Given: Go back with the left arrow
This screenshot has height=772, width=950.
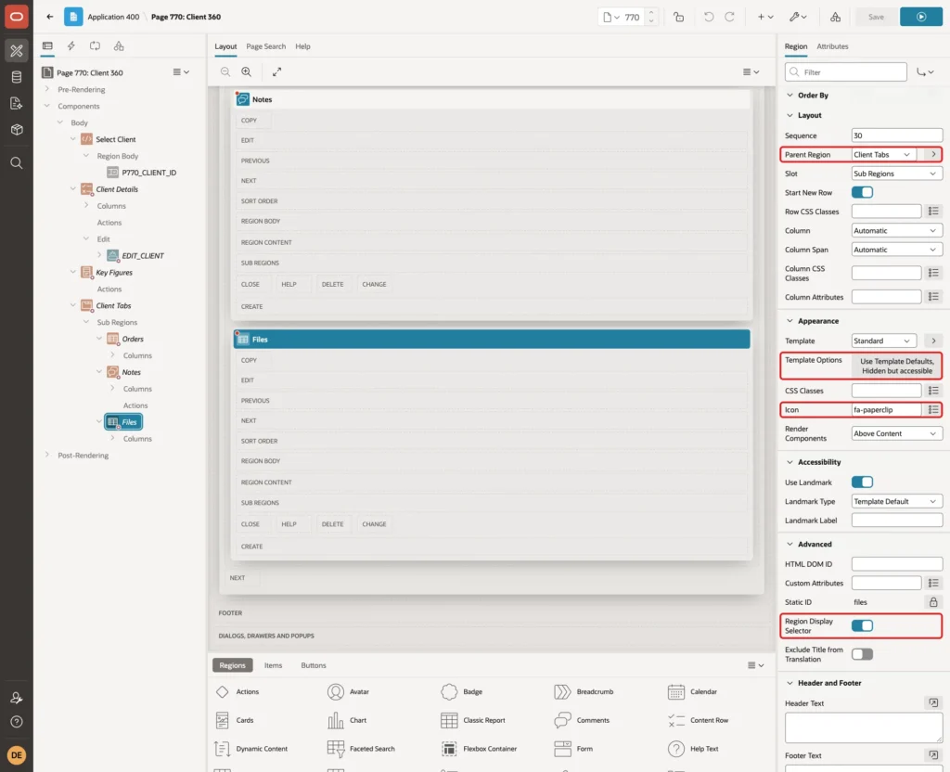Looking at the screenshot, I should [50, 17].
